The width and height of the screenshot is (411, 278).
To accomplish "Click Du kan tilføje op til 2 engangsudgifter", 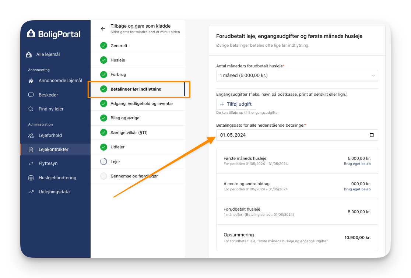I will 247,113.
